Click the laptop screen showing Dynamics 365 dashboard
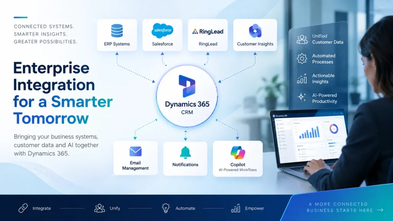 click(310, 137)
